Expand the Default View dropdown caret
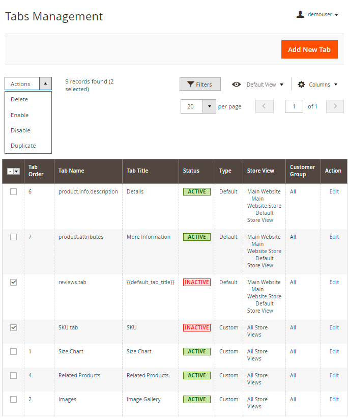348x418 pixels. point(282,85)
